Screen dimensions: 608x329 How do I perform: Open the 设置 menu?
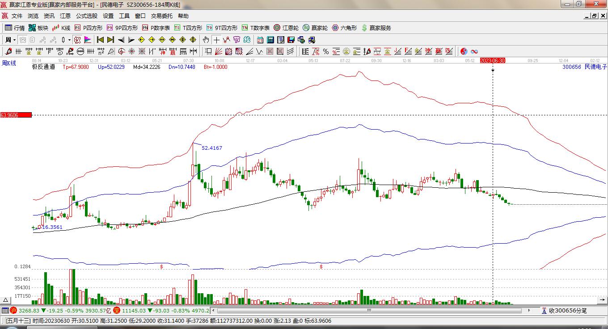(108, 16)
